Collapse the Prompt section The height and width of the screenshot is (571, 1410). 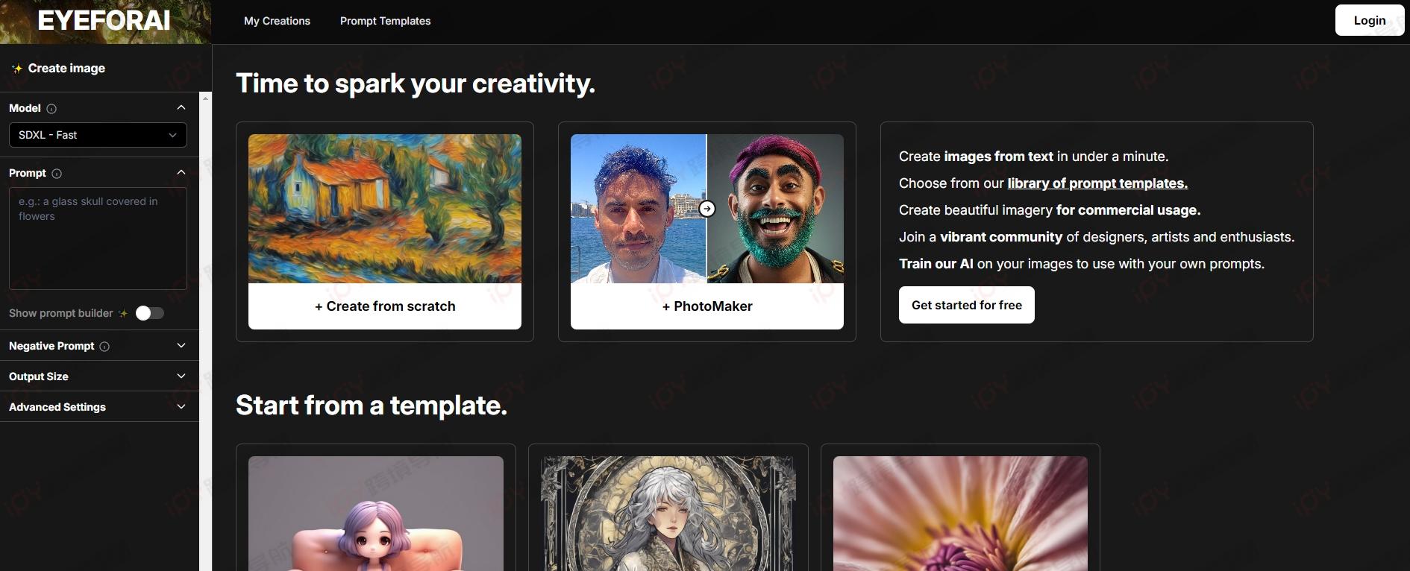(181, 173)
